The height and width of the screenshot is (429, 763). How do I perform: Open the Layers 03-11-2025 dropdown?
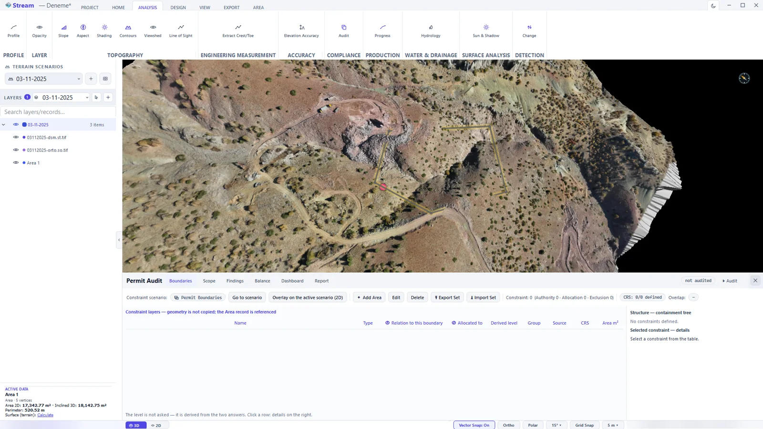coord(61,97)
